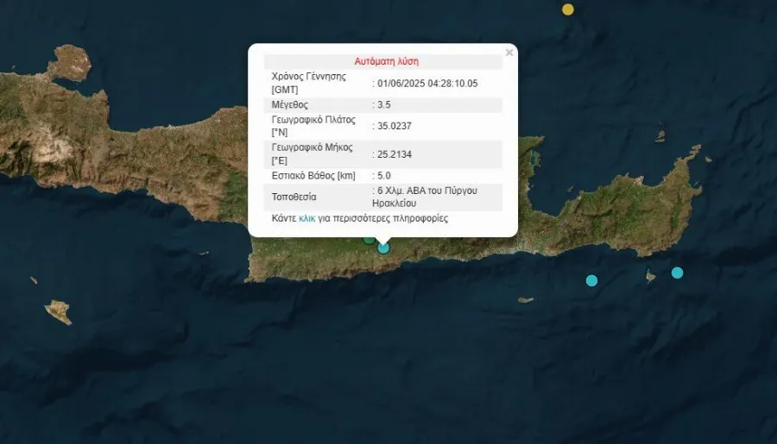The height and width of the screenshot is (444, 777).
Task: Select the focal depth value 5.0
Action: [384, 176]
